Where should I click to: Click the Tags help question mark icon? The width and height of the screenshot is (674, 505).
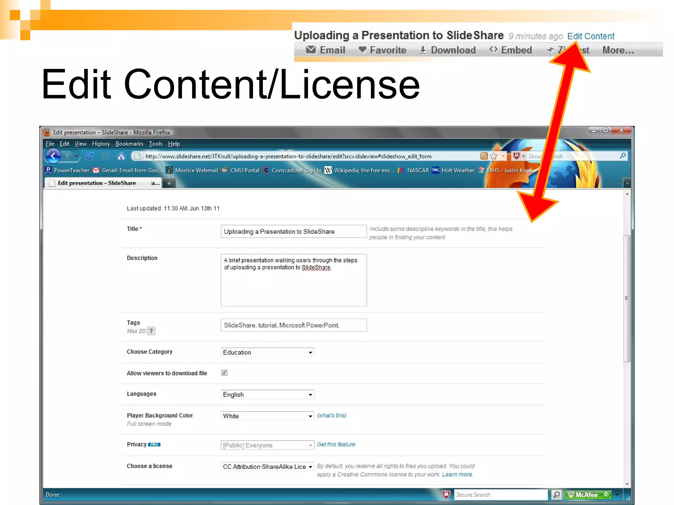[x=151, y=331]
